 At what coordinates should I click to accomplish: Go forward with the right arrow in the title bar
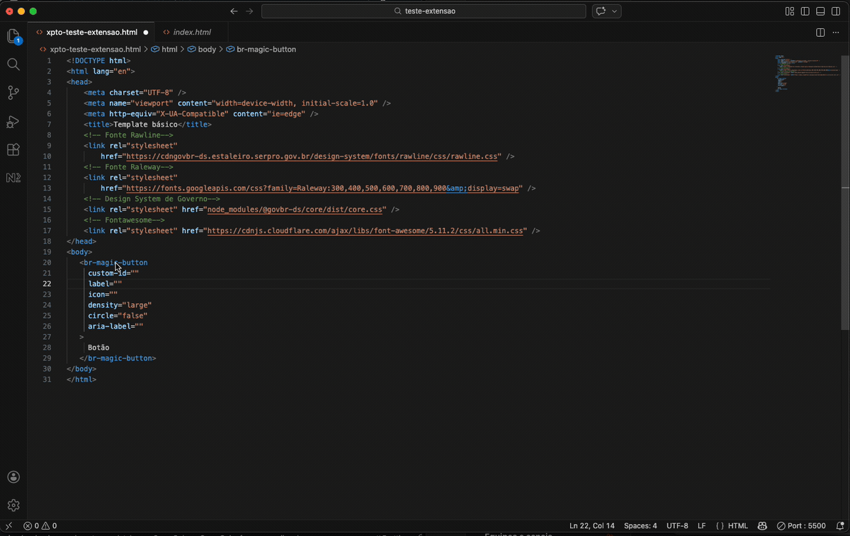point(249,11)
